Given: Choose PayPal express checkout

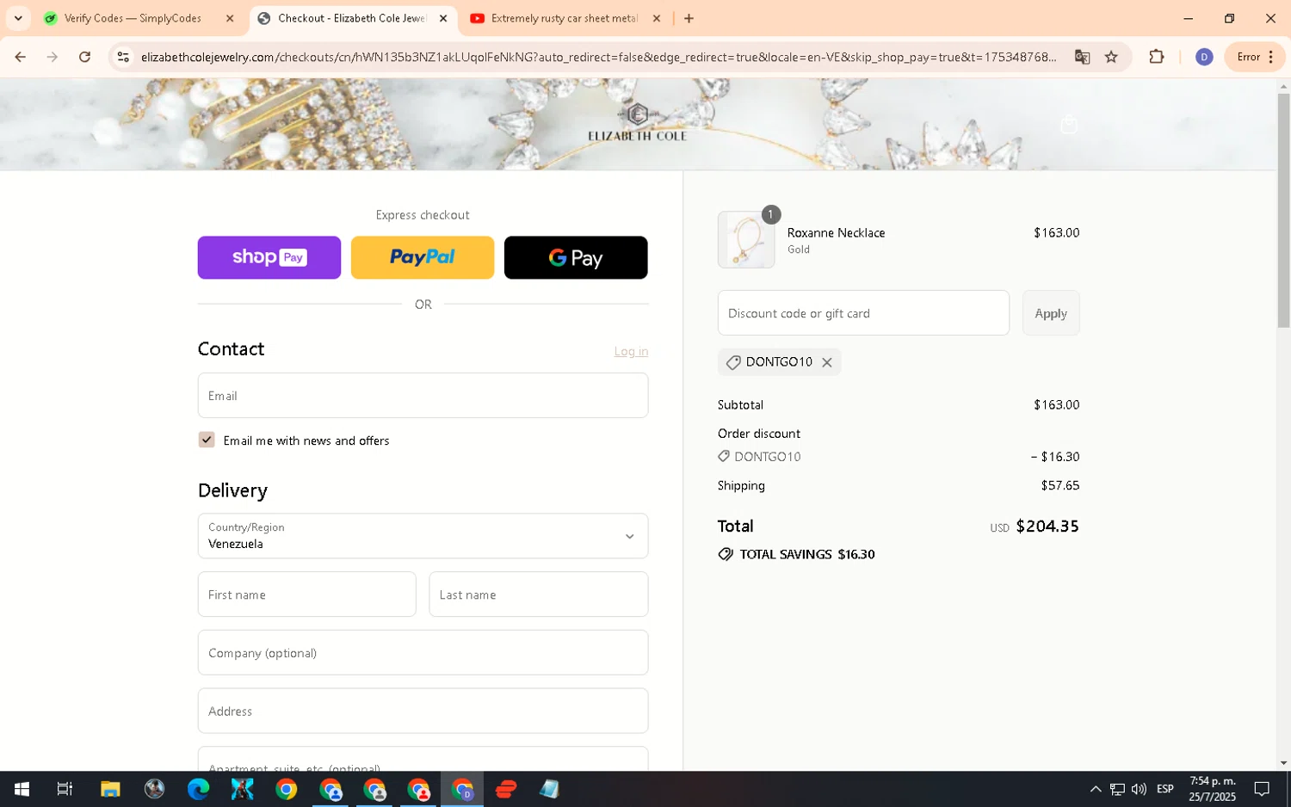Looking at the screenshot, I should pyautogui.click(x=423, y=257).
